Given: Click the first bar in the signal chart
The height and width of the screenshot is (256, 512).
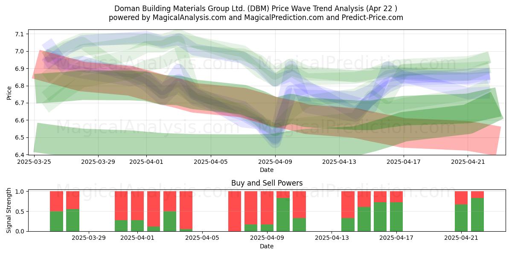Looking at the screenshot, I should pyautogui.click(x=56, y=211).
